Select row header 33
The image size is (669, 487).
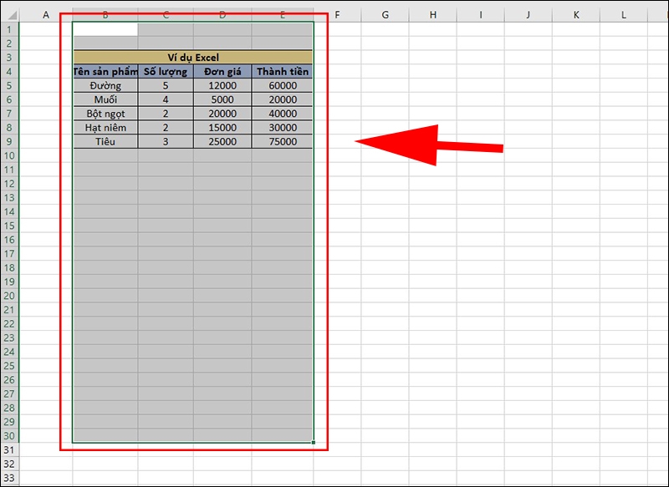[10, 475]
